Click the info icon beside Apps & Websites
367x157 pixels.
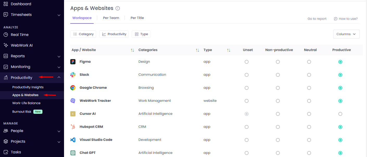coord(118,8)
